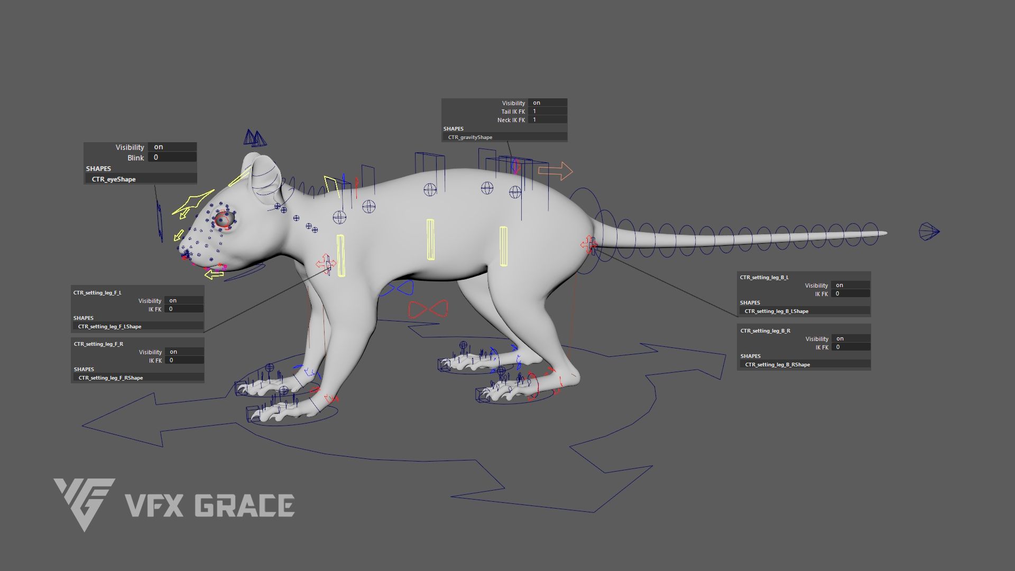The image size is (1015, 571).
Task: Click the Visibility field for CTR_setting_leg_B_L
Action: pyautogui.click(x=851, y=285)
